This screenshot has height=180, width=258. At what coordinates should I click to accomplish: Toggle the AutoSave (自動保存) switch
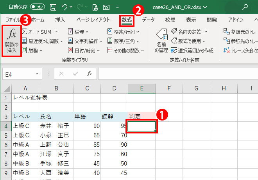click(37, 7)
